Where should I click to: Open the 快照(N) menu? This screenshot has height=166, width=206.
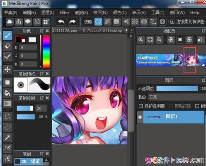100,12
